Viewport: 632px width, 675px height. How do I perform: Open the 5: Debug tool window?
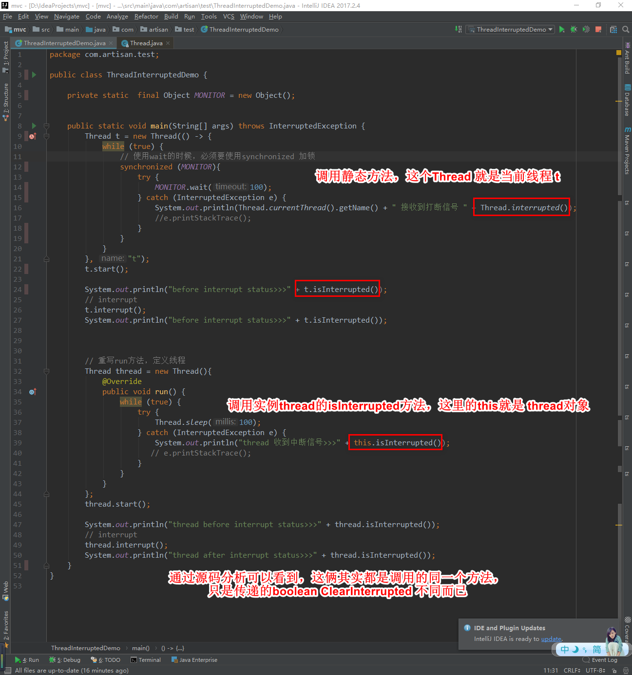tap(65, 660)
